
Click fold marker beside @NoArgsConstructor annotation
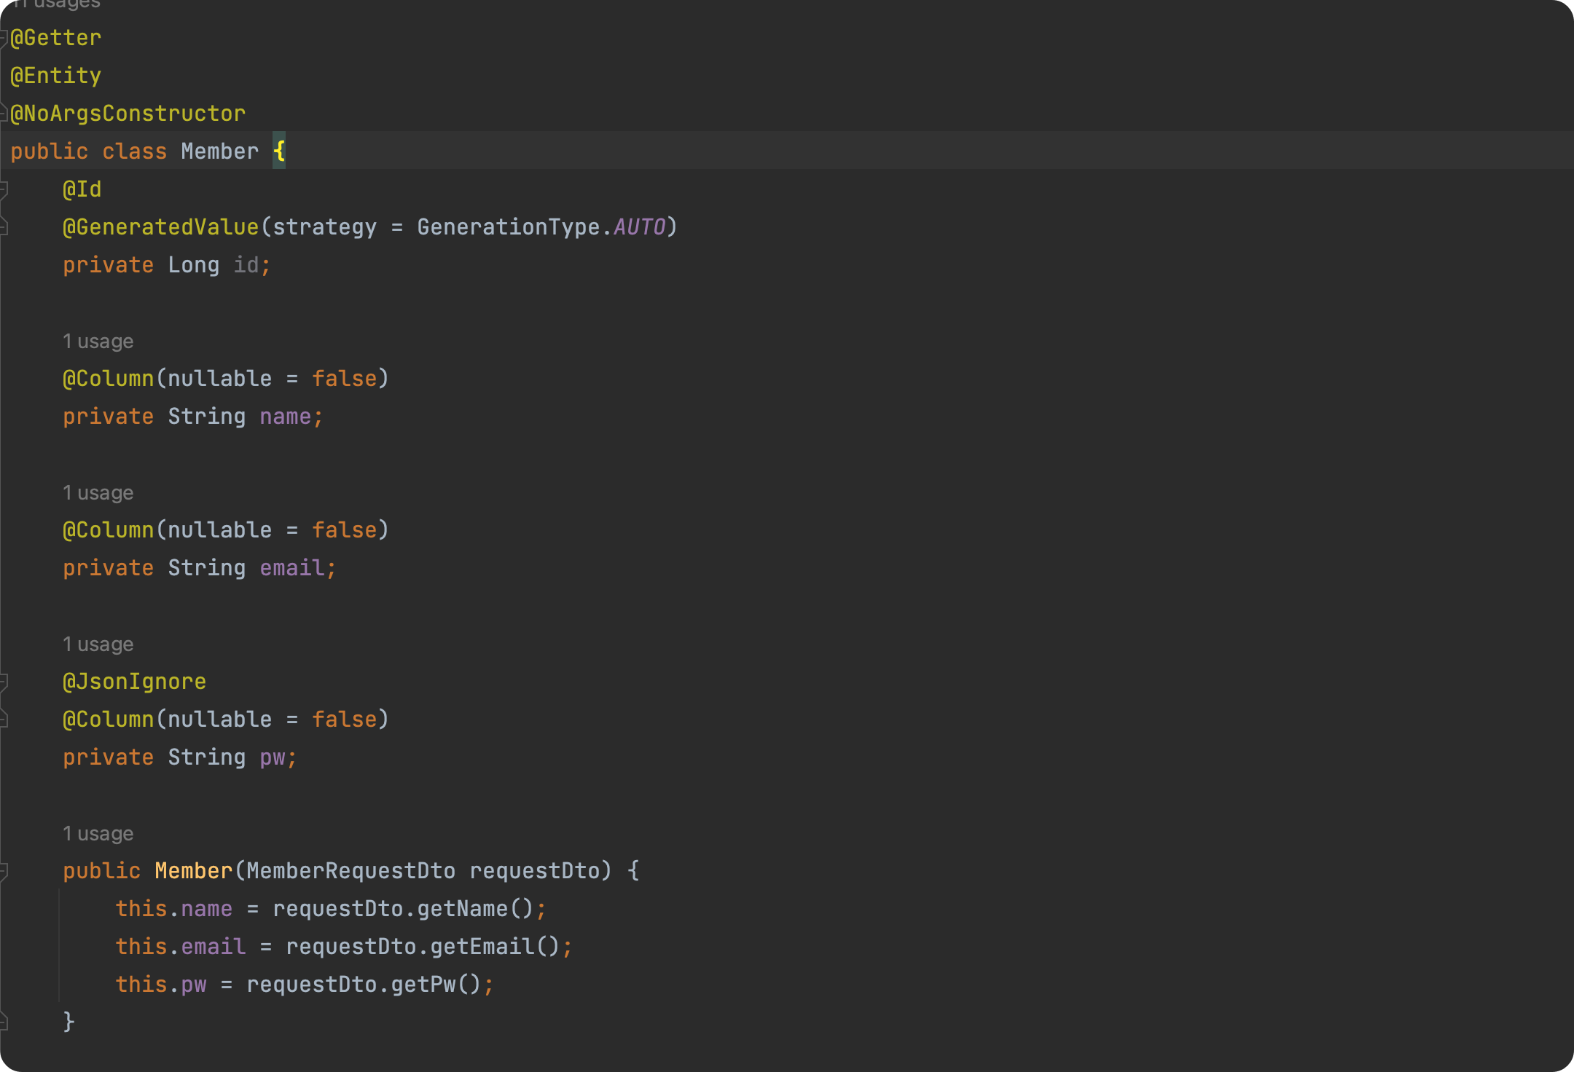4,114
